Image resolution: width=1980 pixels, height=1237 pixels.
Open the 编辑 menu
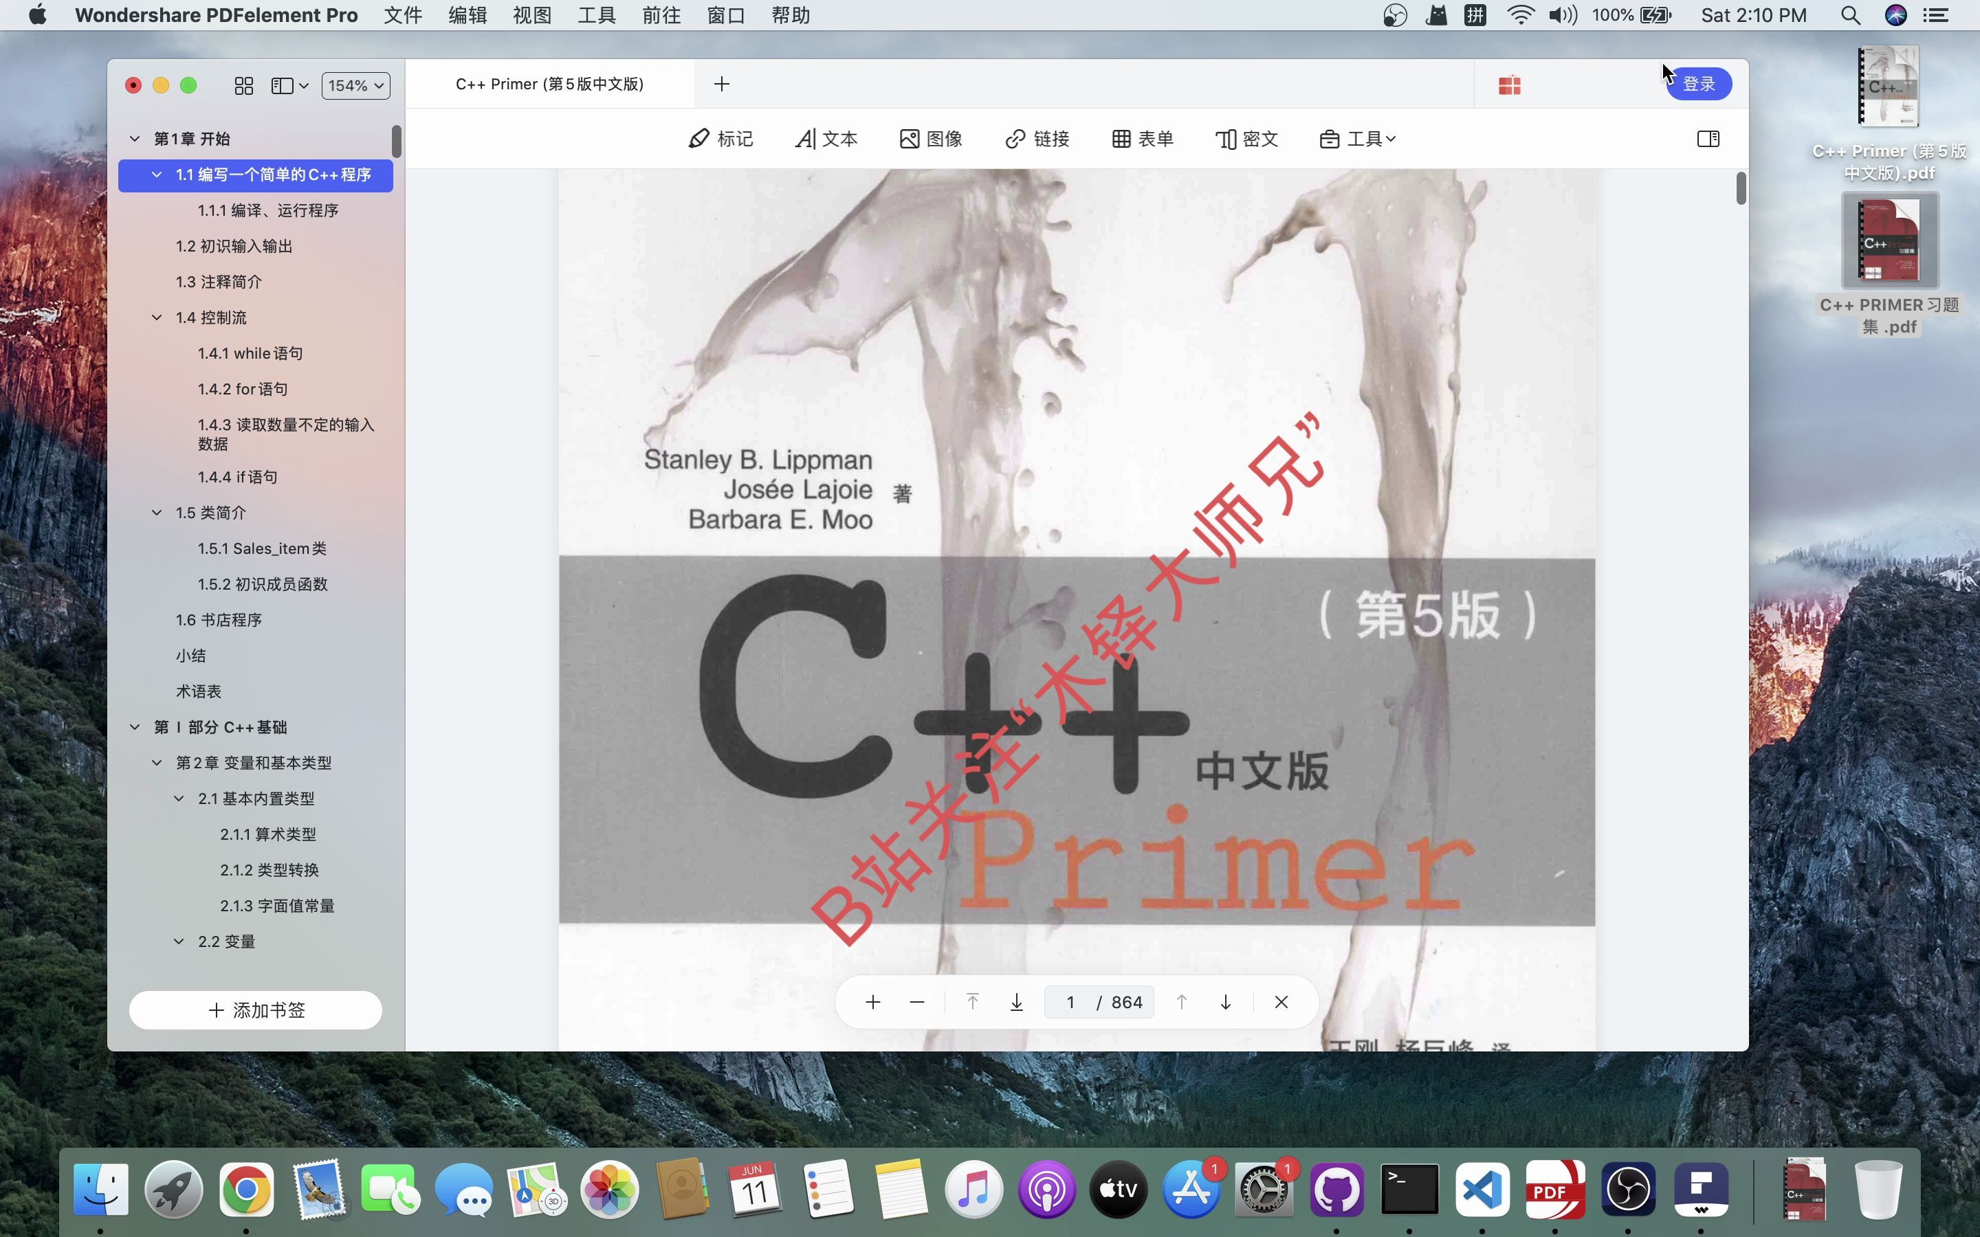click(x=467, y=16)
